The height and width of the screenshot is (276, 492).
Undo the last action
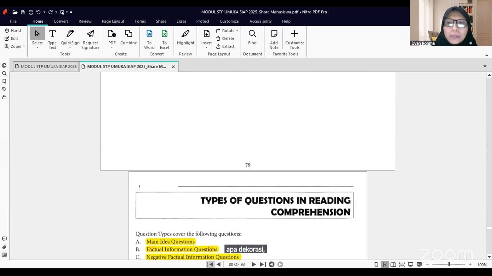click(x=38, y=12)
